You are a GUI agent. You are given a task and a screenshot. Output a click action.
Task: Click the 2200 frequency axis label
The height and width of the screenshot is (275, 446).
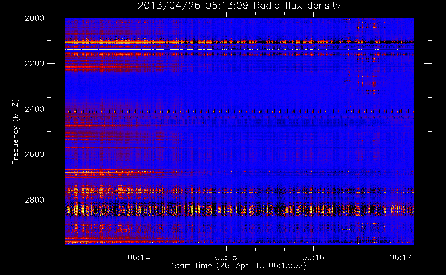point(34,64)
